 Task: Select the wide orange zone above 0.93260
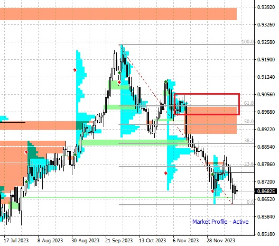118,14
